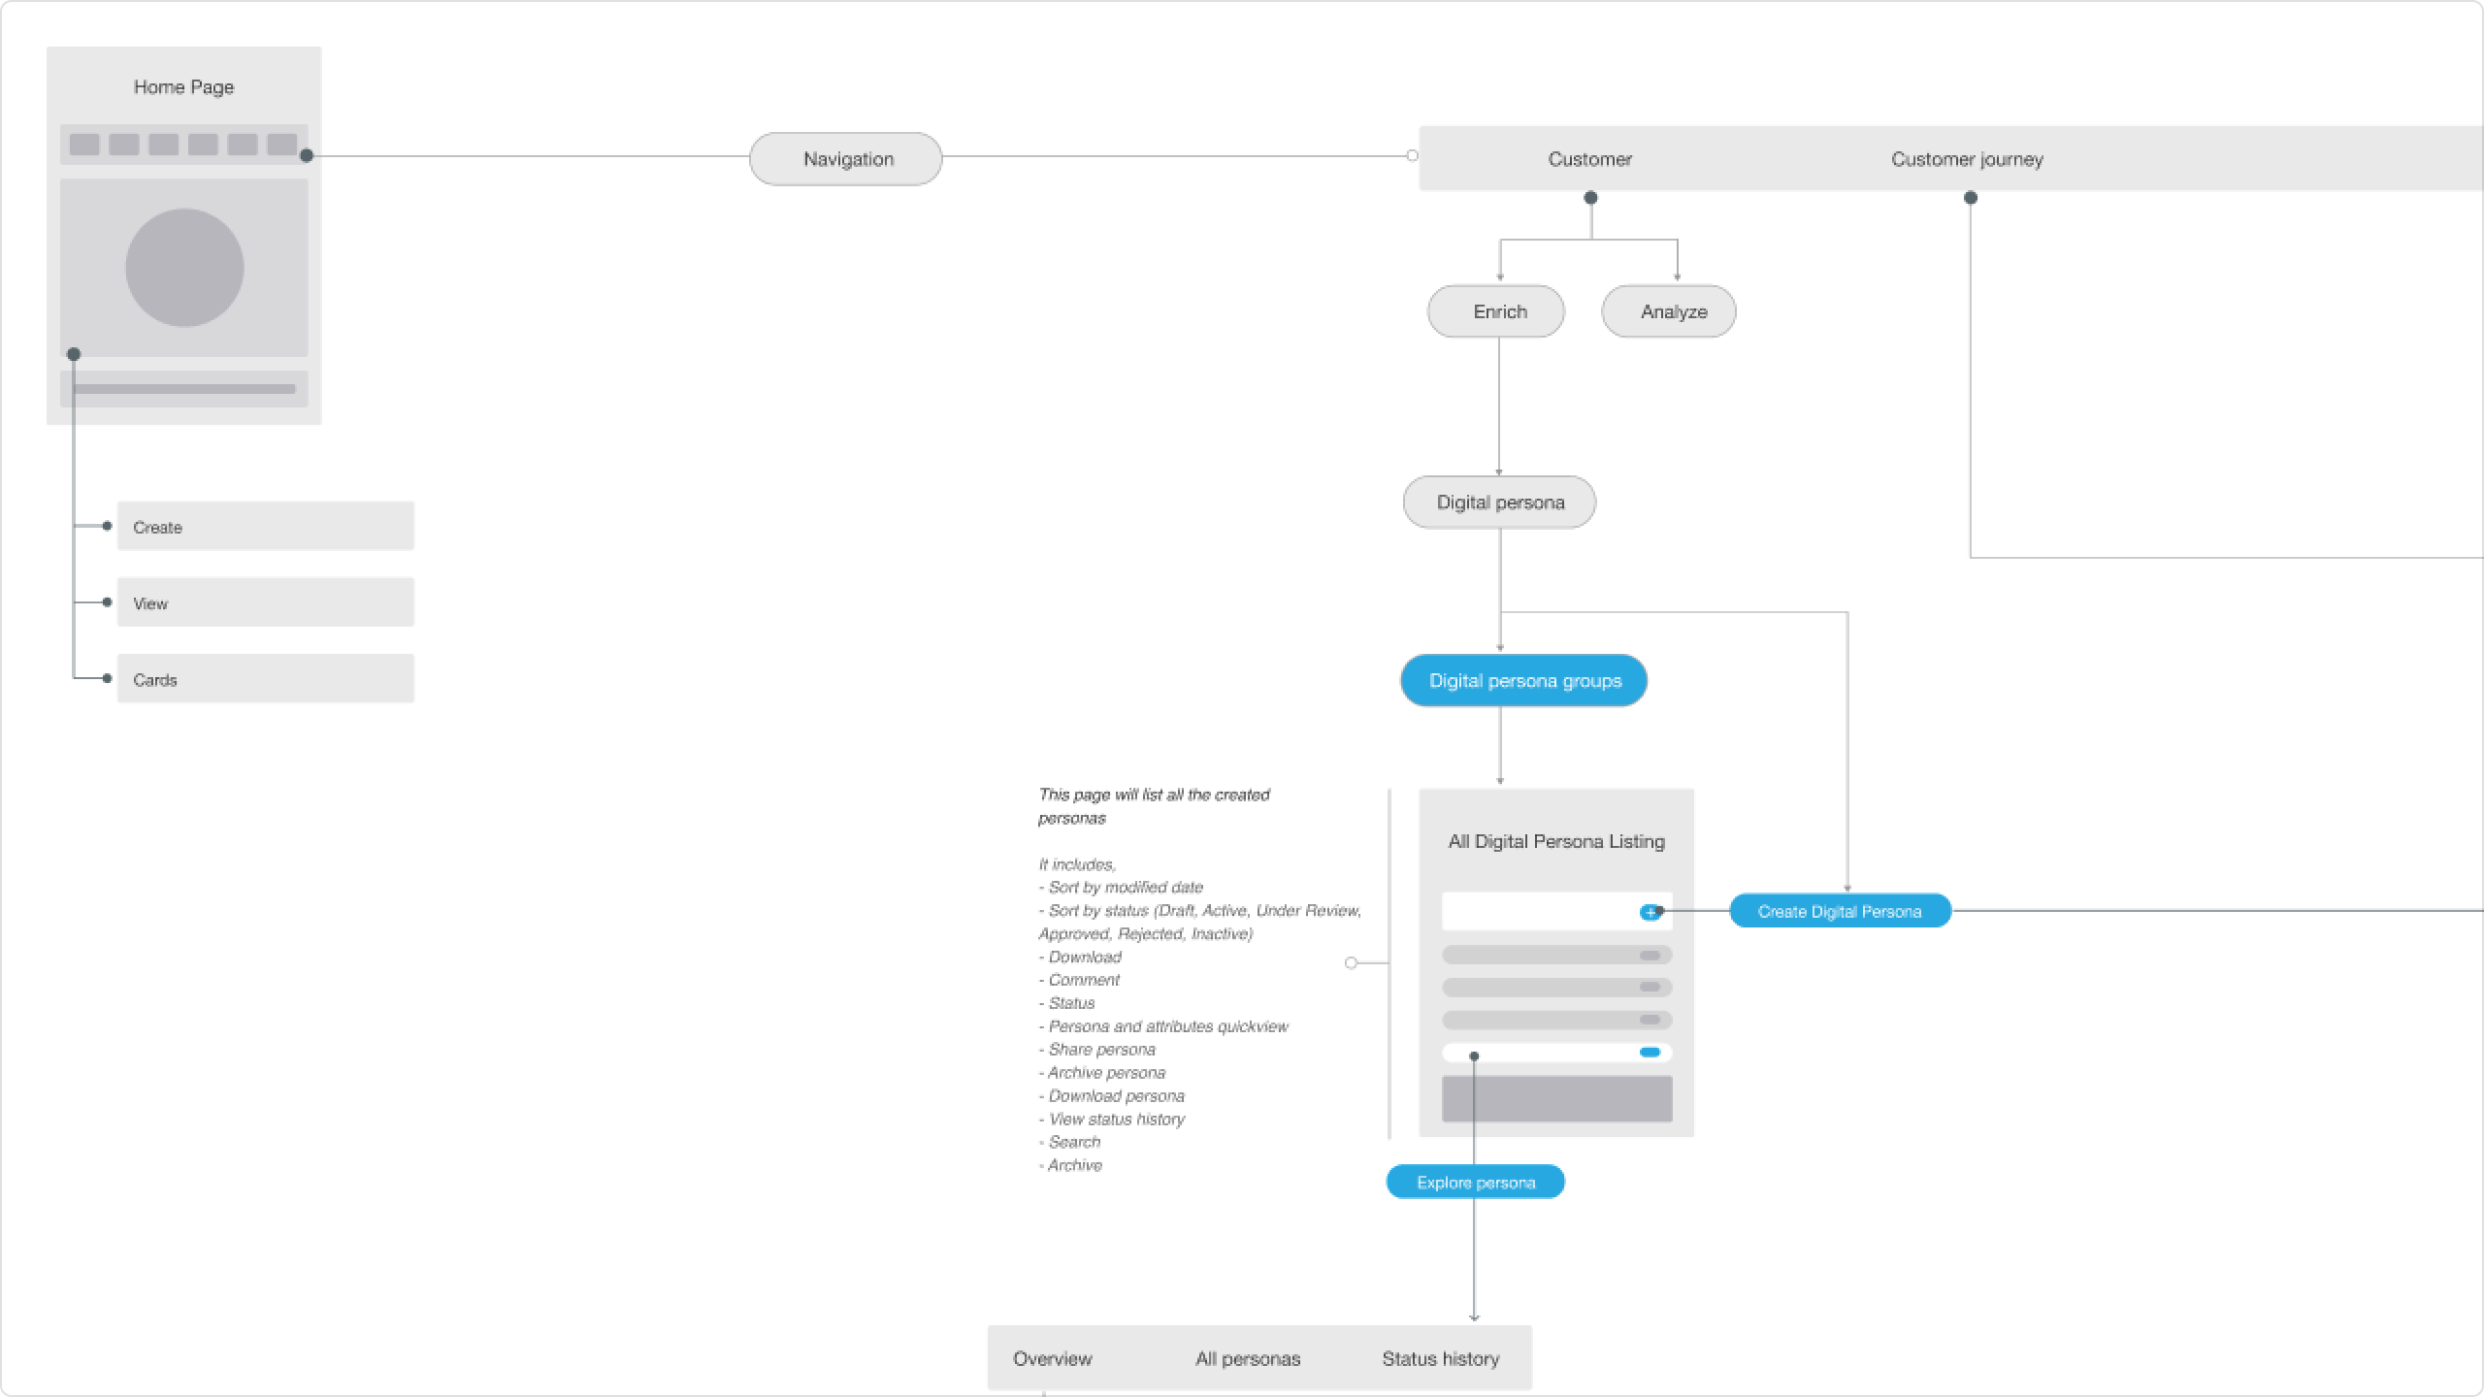Open the All personas tab
This screenshot has width=2484, height=1397.
[1248, 1358]
